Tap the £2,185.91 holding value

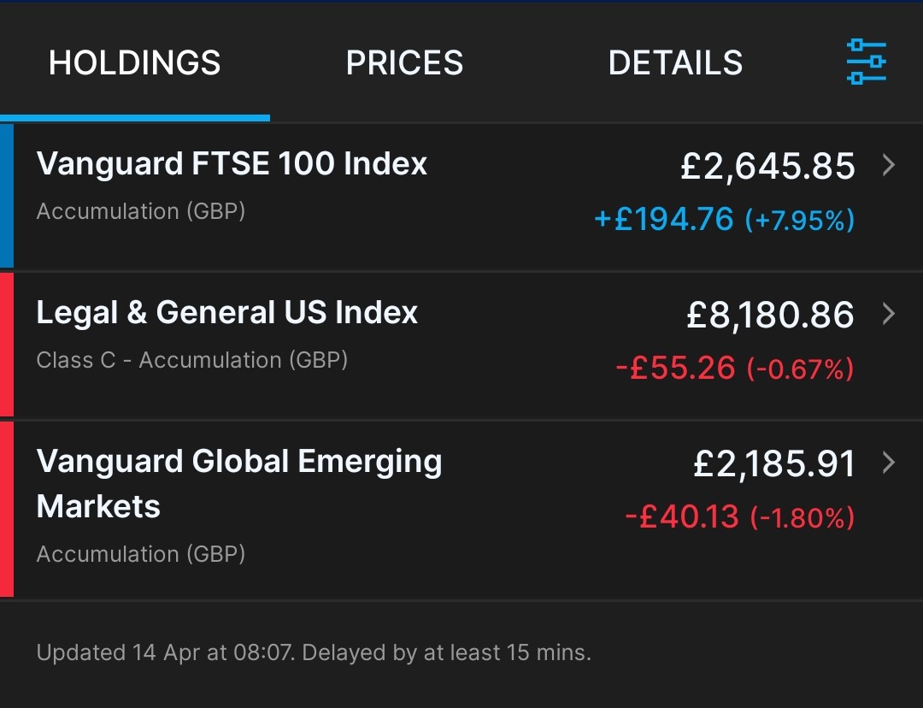[773, 463]
